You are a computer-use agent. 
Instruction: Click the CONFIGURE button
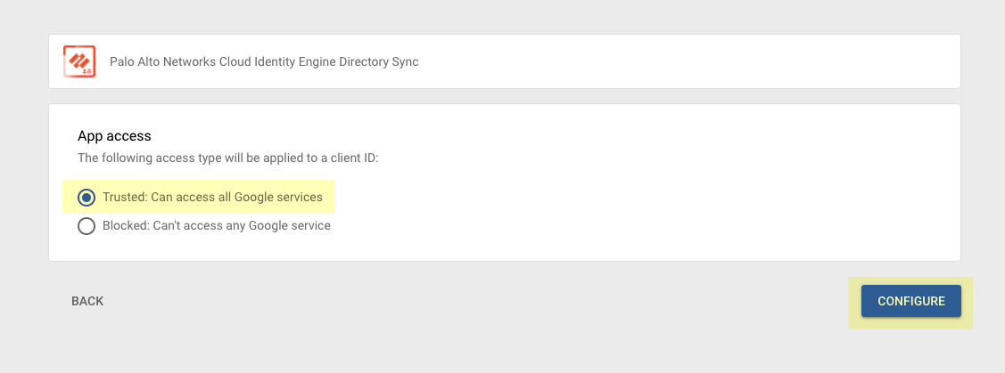(910, 301)
